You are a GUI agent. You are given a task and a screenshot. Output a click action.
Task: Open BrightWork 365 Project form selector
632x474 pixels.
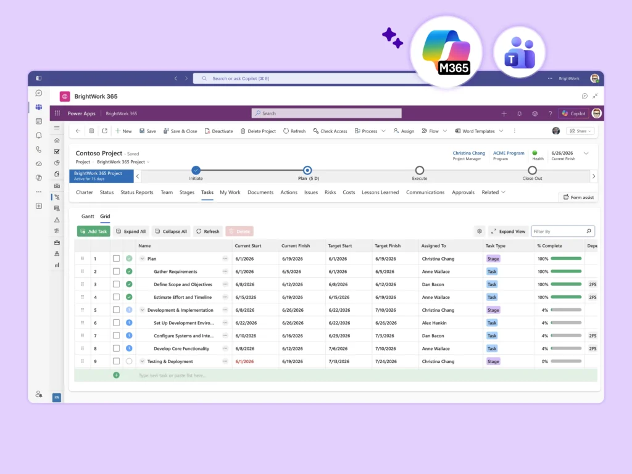tap(123, 162)
